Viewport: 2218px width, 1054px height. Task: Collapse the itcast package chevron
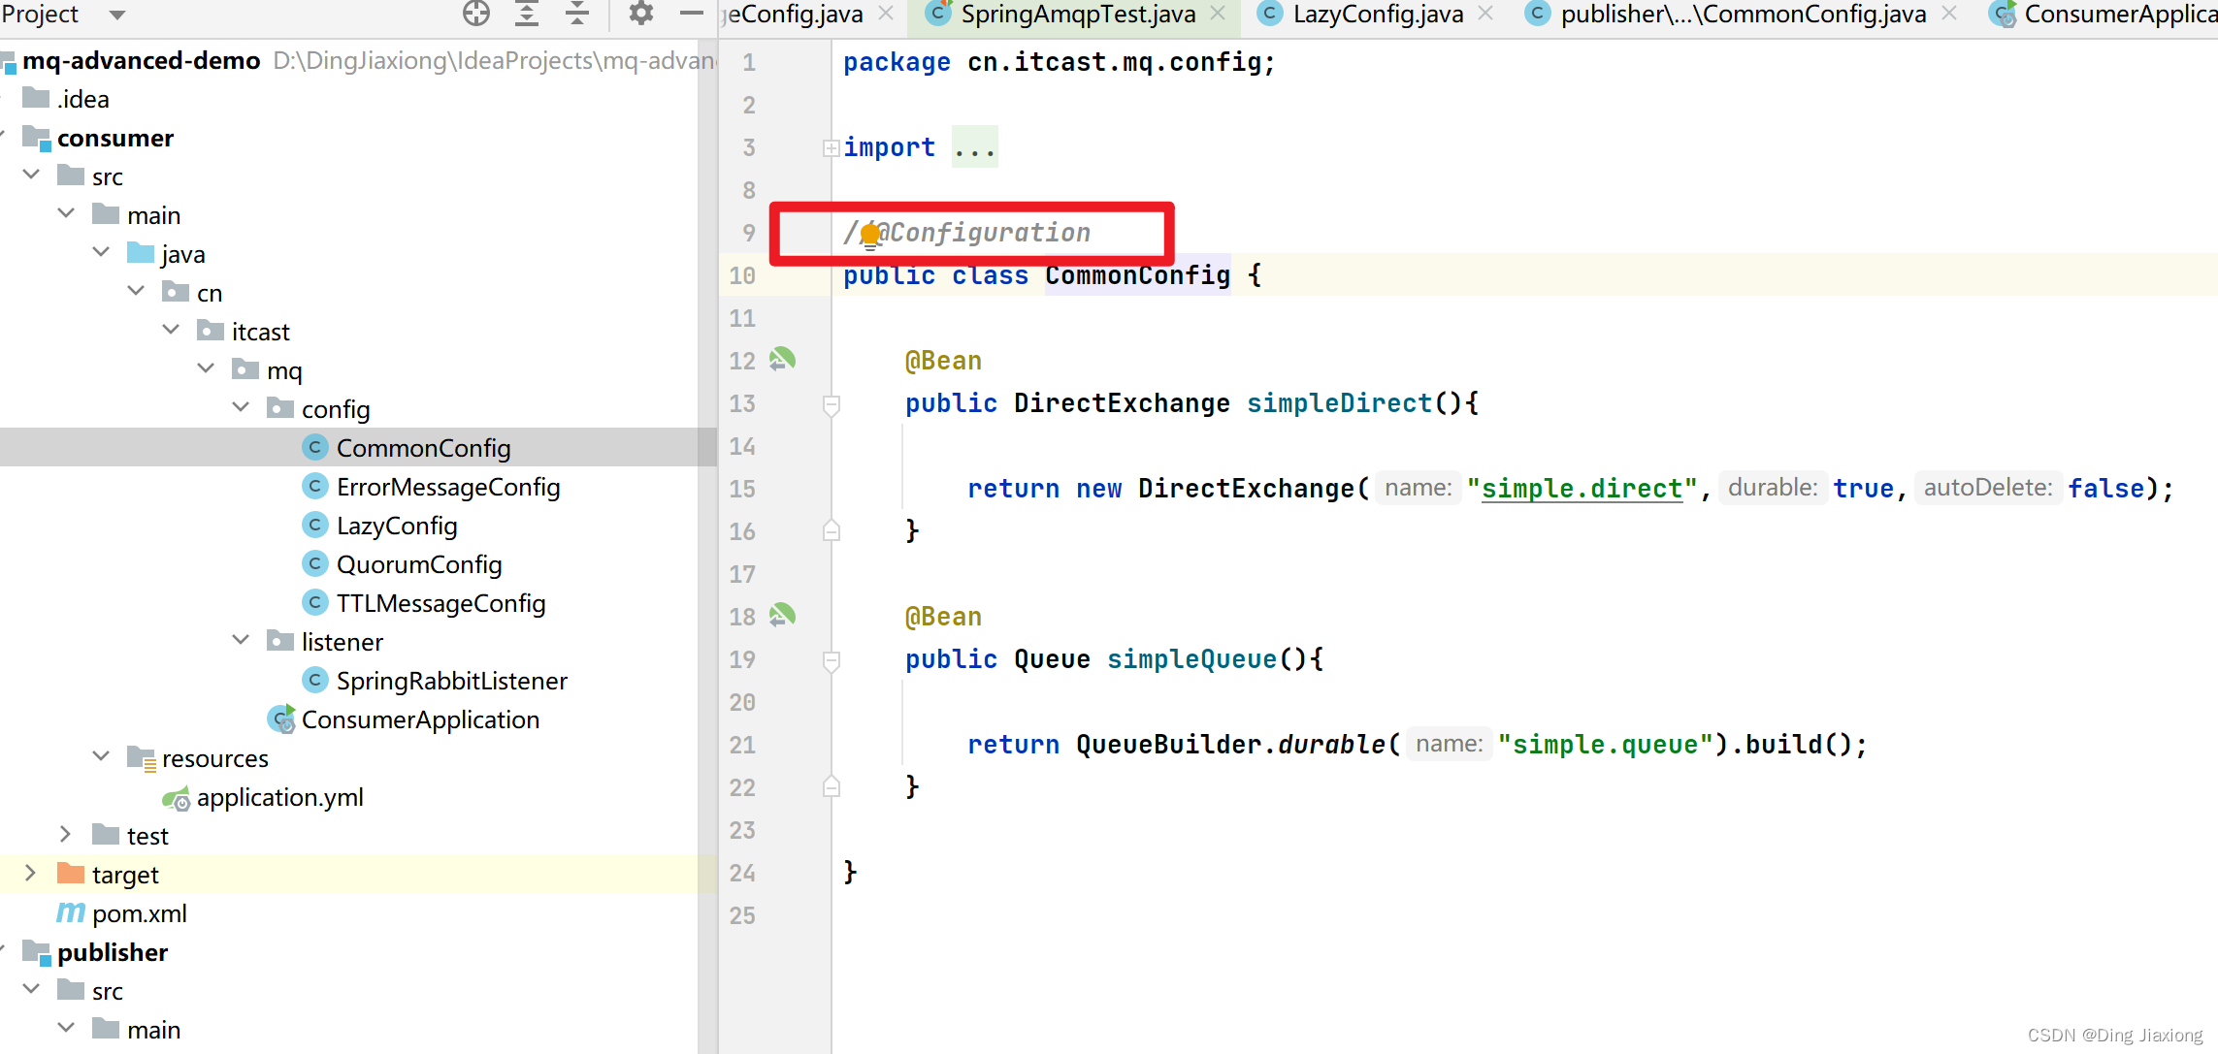click(171, 330)
